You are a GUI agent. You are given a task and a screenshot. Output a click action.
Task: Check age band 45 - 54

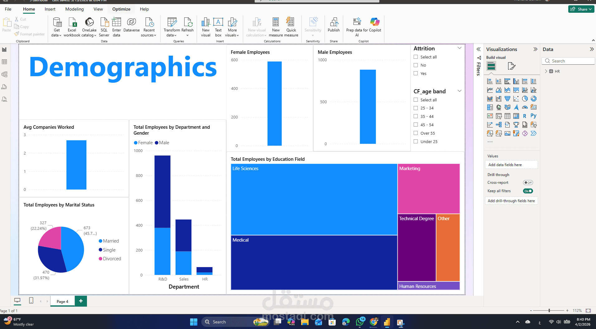tap(416, 125)
